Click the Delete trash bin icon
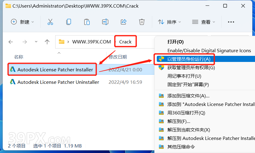The height and width of the screenshot is (153, 255). tap(142, 22)
